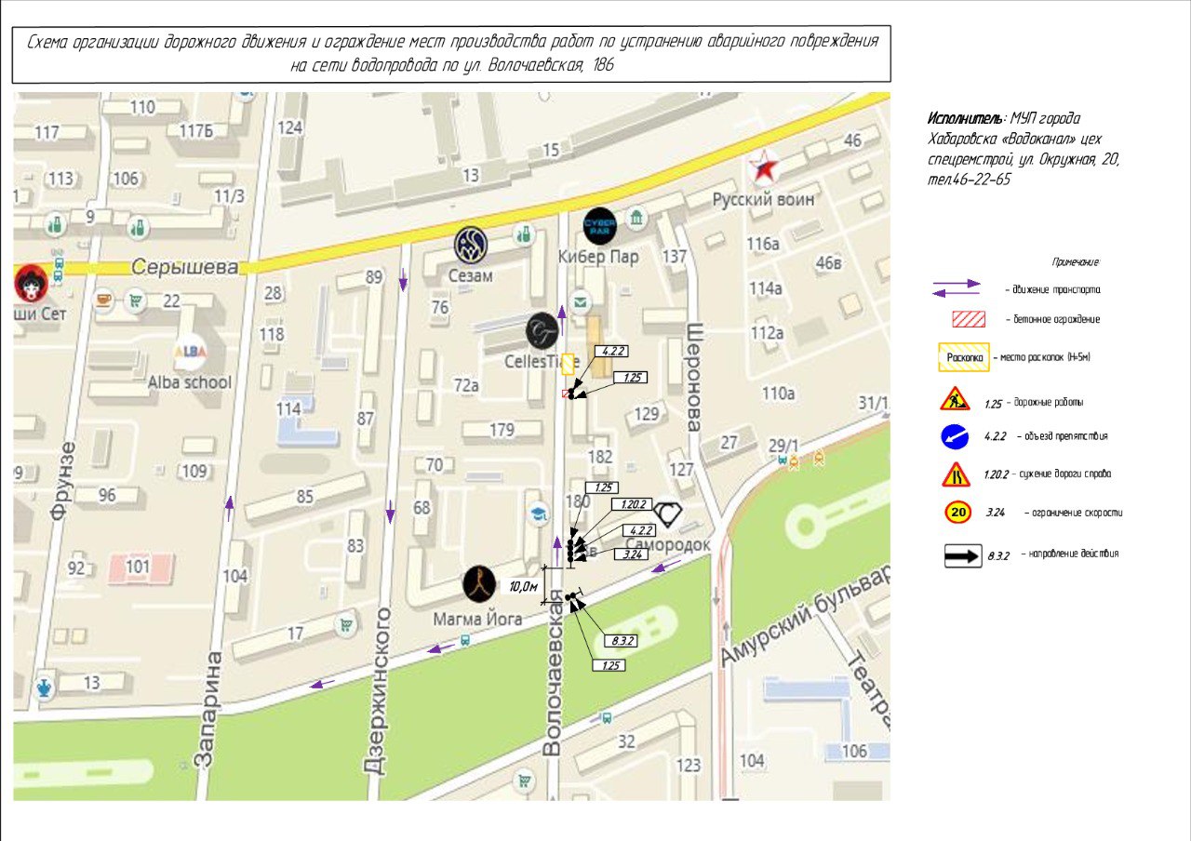Click the road works 1.25 legend sign
Image resolution: width=1191 pixels, height=841 pixels.
(x=955, y=401)
